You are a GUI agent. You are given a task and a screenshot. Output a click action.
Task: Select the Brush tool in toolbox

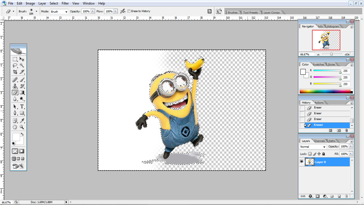coord(22,80)
